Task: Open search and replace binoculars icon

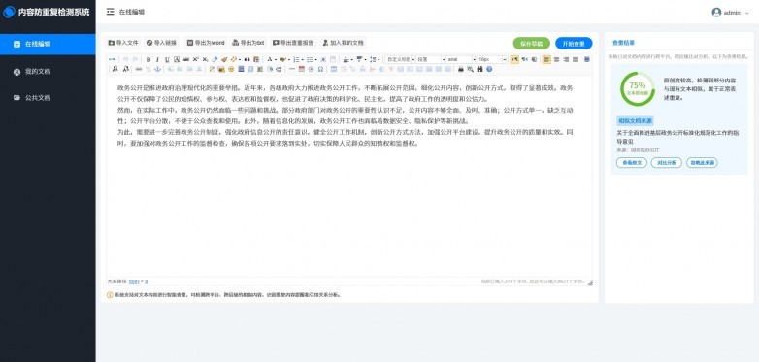Action: (x=479, y=69)
